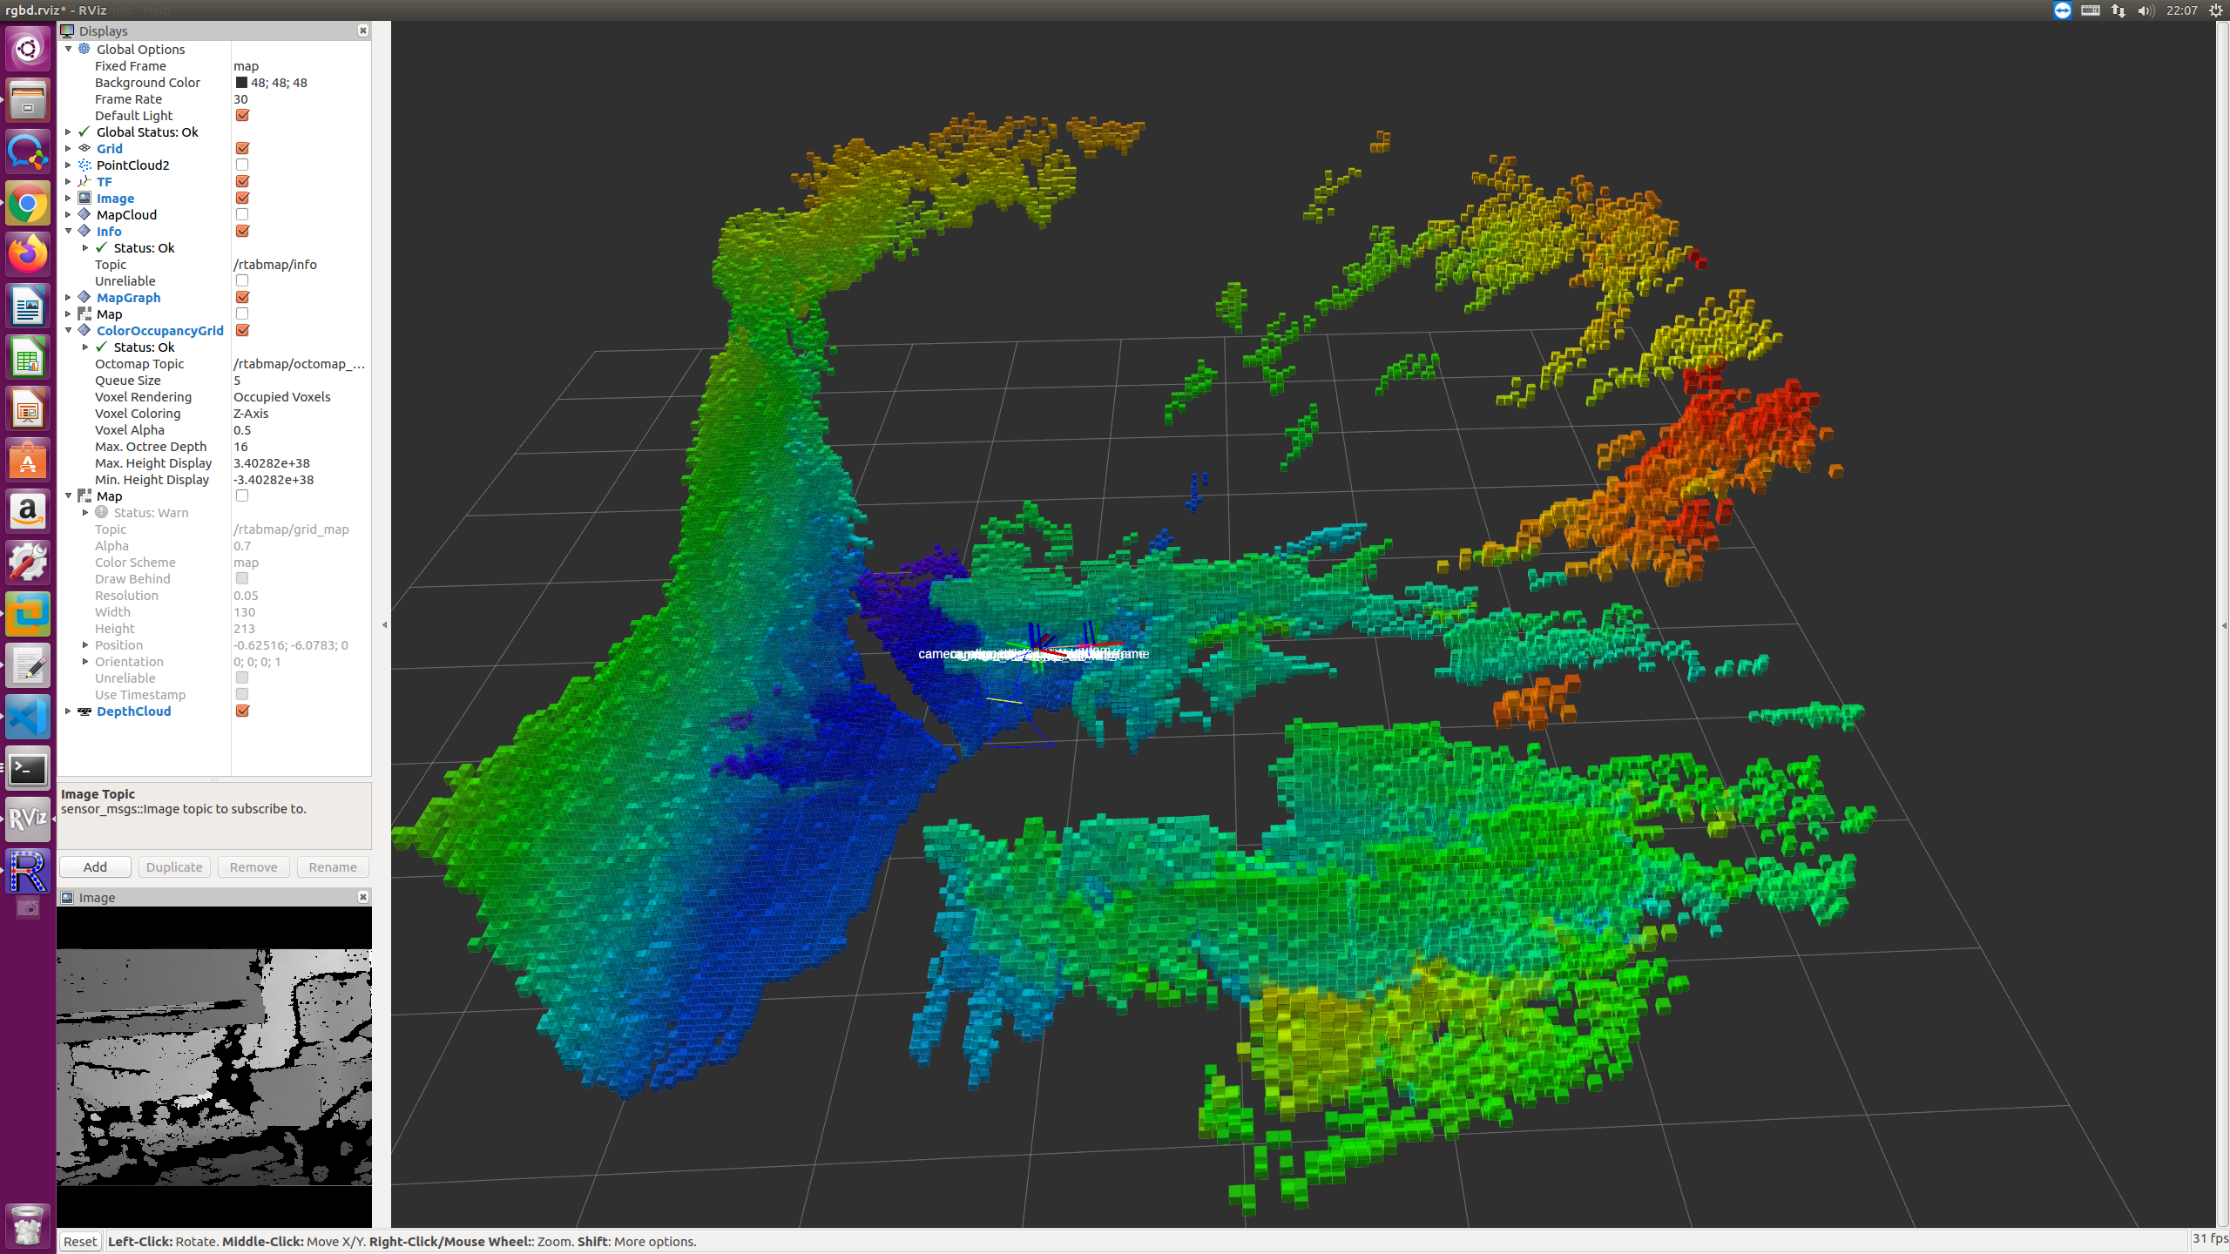Click the Rename button in displays panel
Image resolution: width=2230 pixels, height=1254 pixels.
point(331,866)
